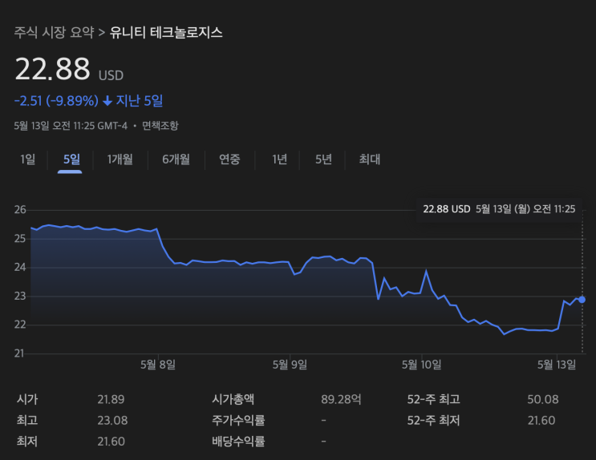Click the 21 y-axis label

tap(19, 353)
